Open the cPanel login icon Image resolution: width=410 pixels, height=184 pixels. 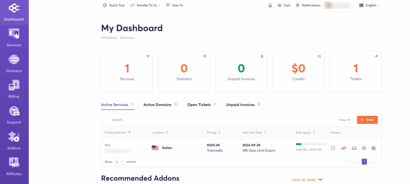click(343, 148)
